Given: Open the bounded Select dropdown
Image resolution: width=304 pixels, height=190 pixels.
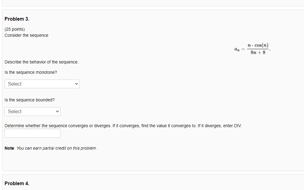Looking at the screenshot, I should 32,111.
